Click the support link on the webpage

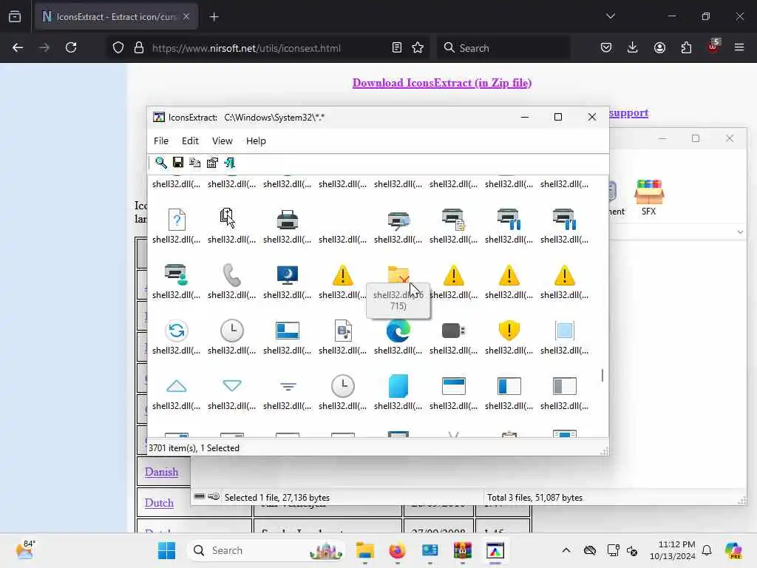(x=628, y=112)
